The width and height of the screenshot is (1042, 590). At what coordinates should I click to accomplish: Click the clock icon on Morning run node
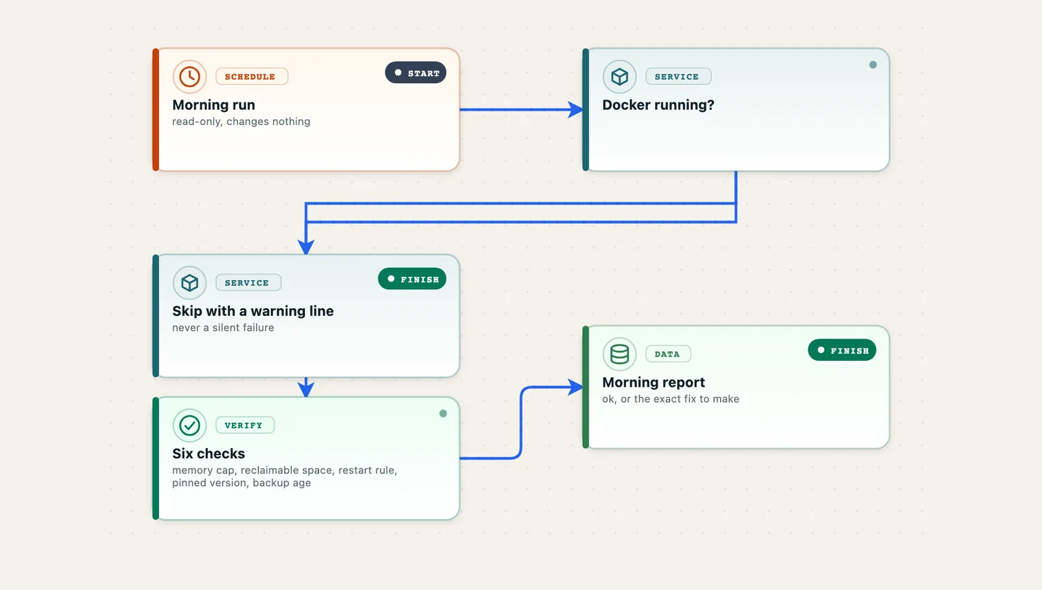pyautogui.click(x=190, y=77)
